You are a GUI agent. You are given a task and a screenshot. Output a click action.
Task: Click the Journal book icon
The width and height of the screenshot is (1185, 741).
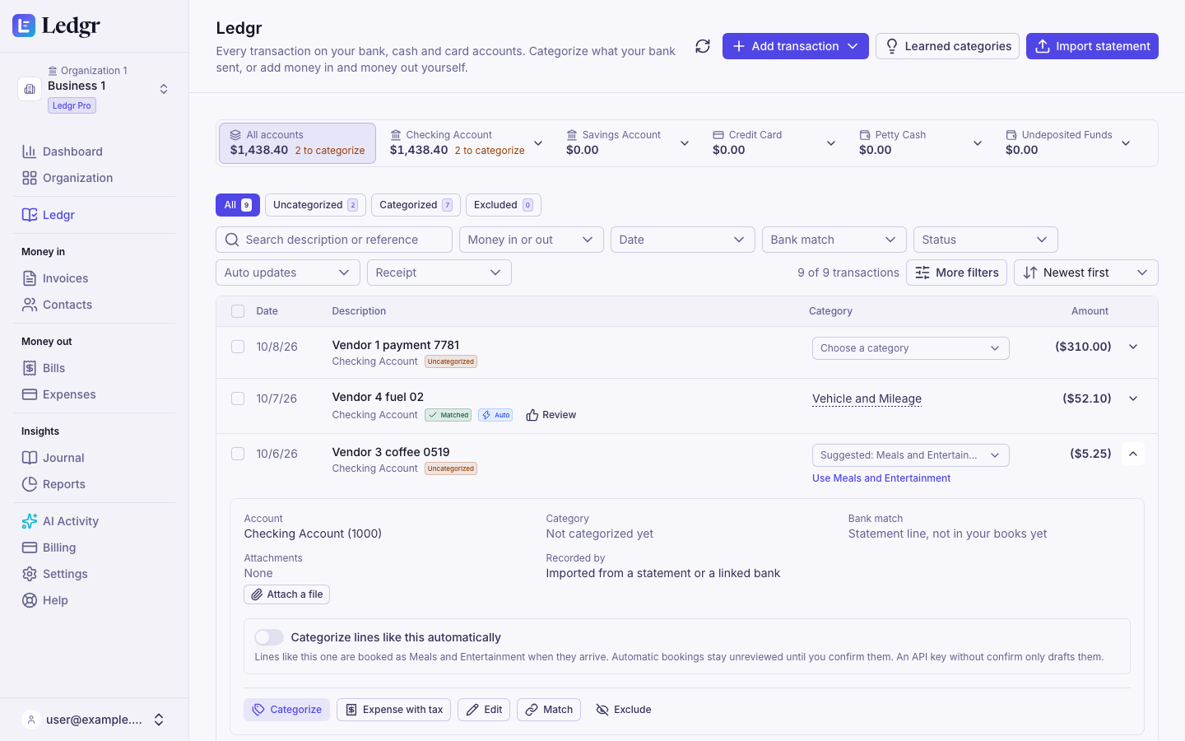[30, 458]
